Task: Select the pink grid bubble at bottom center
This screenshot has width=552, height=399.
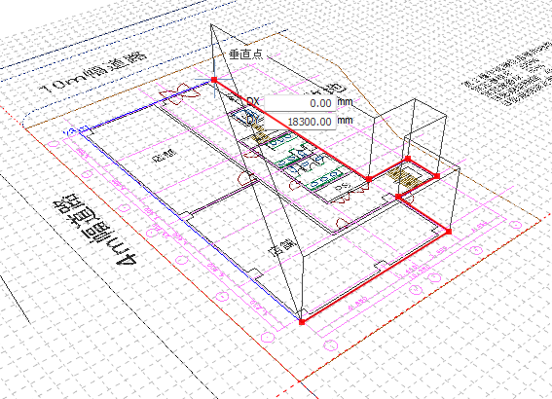Action: [330, 345]
